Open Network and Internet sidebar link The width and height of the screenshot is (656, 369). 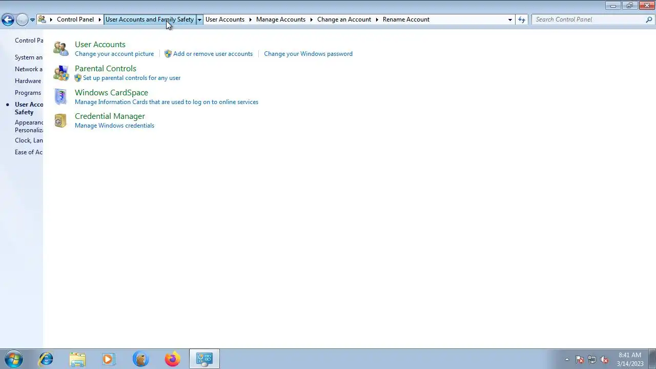(29, 69)
